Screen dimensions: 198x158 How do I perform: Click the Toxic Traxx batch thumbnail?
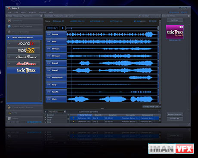pos(175,32)
